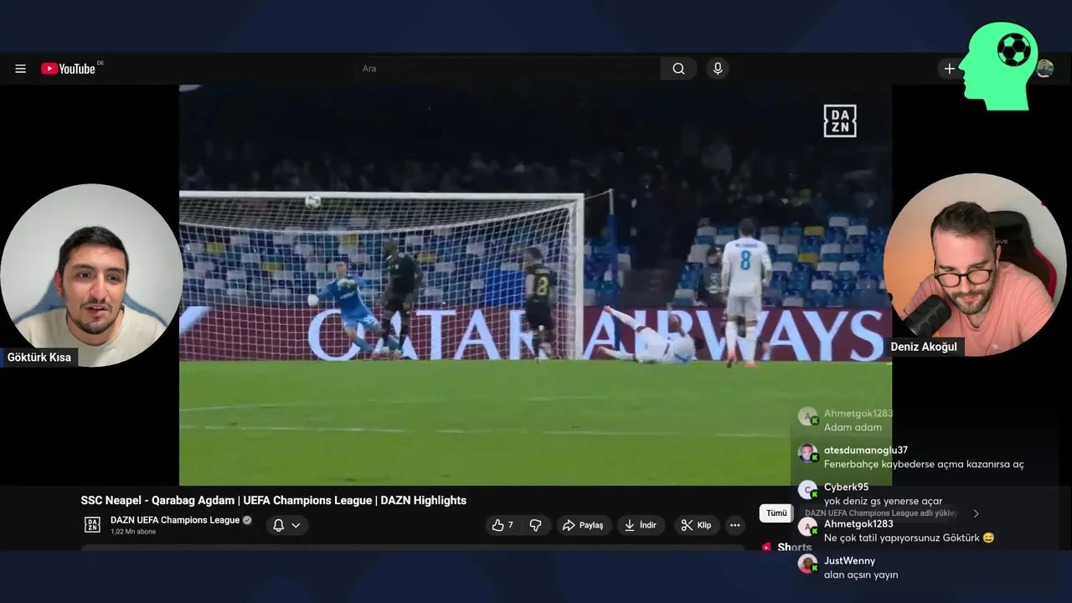Expand the notification options chevron
The image size is (1072, 603).
[x=296, y=526]
